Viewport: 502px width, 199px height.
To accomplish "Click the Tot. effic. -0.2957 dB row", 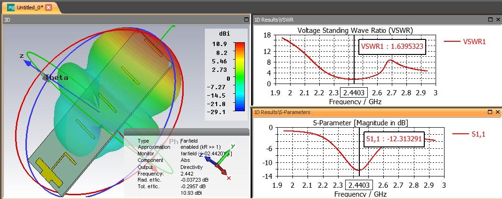I will (x=171, y=187).
